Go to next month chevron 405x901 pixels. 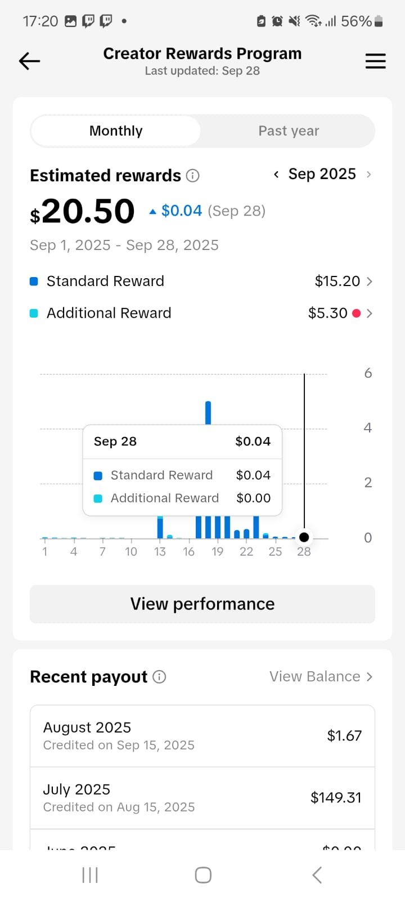point(368,175)
